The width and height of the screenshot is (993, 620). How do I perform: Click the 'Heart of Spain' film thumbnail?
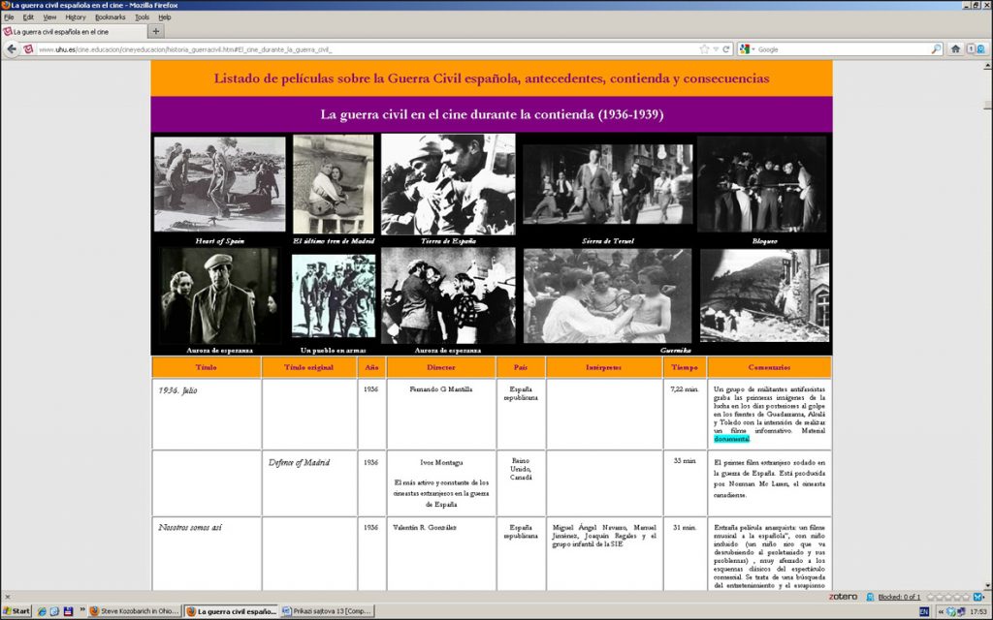point(219,184)
